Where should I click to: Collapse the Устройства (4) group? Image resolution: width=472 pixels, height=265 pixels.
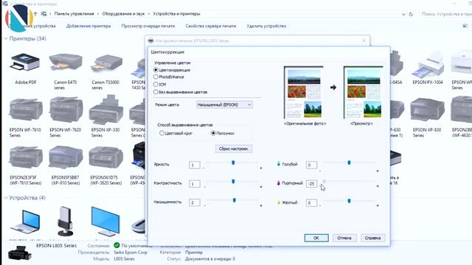pos(5,198)
